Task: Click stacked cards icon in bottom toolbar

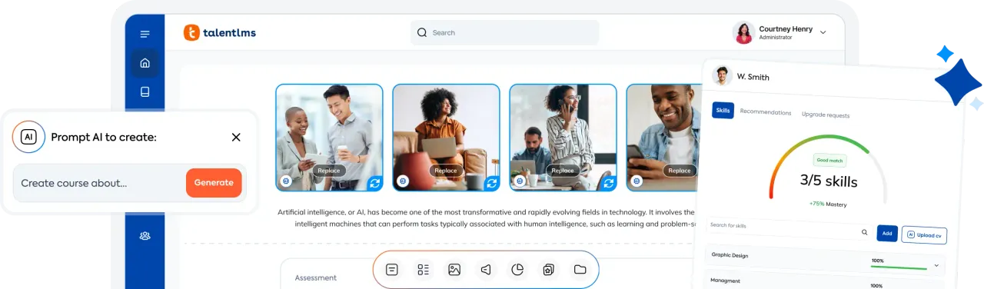Action: click(548, 270)
